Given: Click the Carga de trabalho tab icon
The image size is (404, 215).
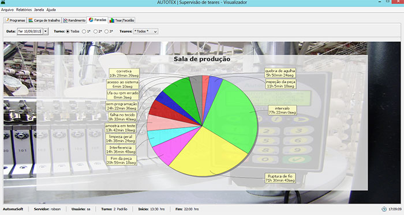Looking at the screenshot, I should (x=31, y=20).
